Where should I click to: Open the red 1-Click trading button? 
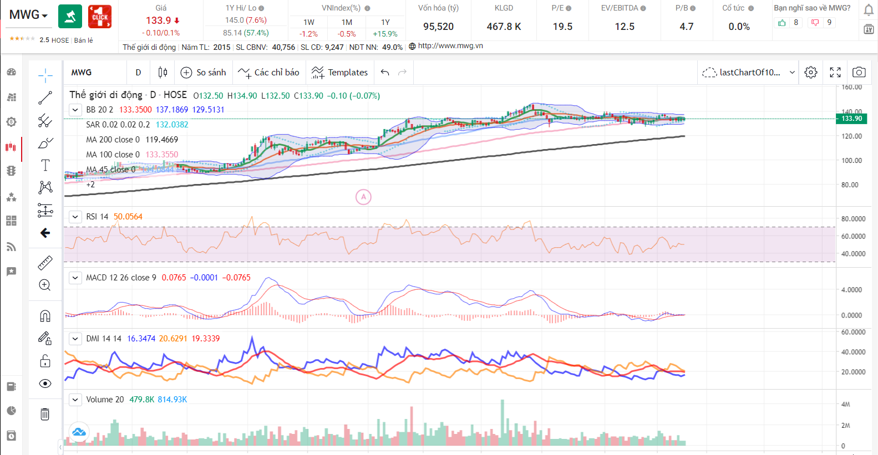click(100, 17)
